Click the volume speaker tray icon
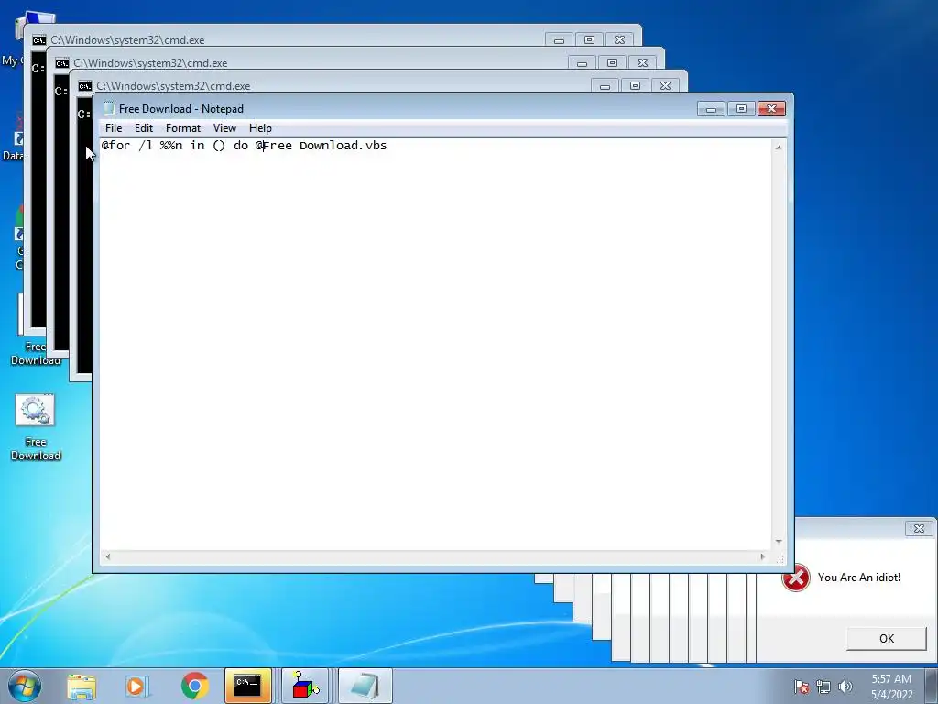Viewport: 938px width, 704px height. [x=845, y=687]
